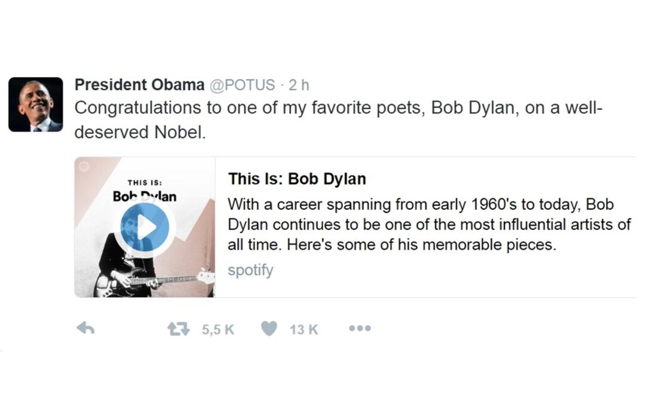The height and width of the screenshot is (398, 646).
Task: Play the Bob Dylan Spotify playlist
Action: click(x=144, y=227)
